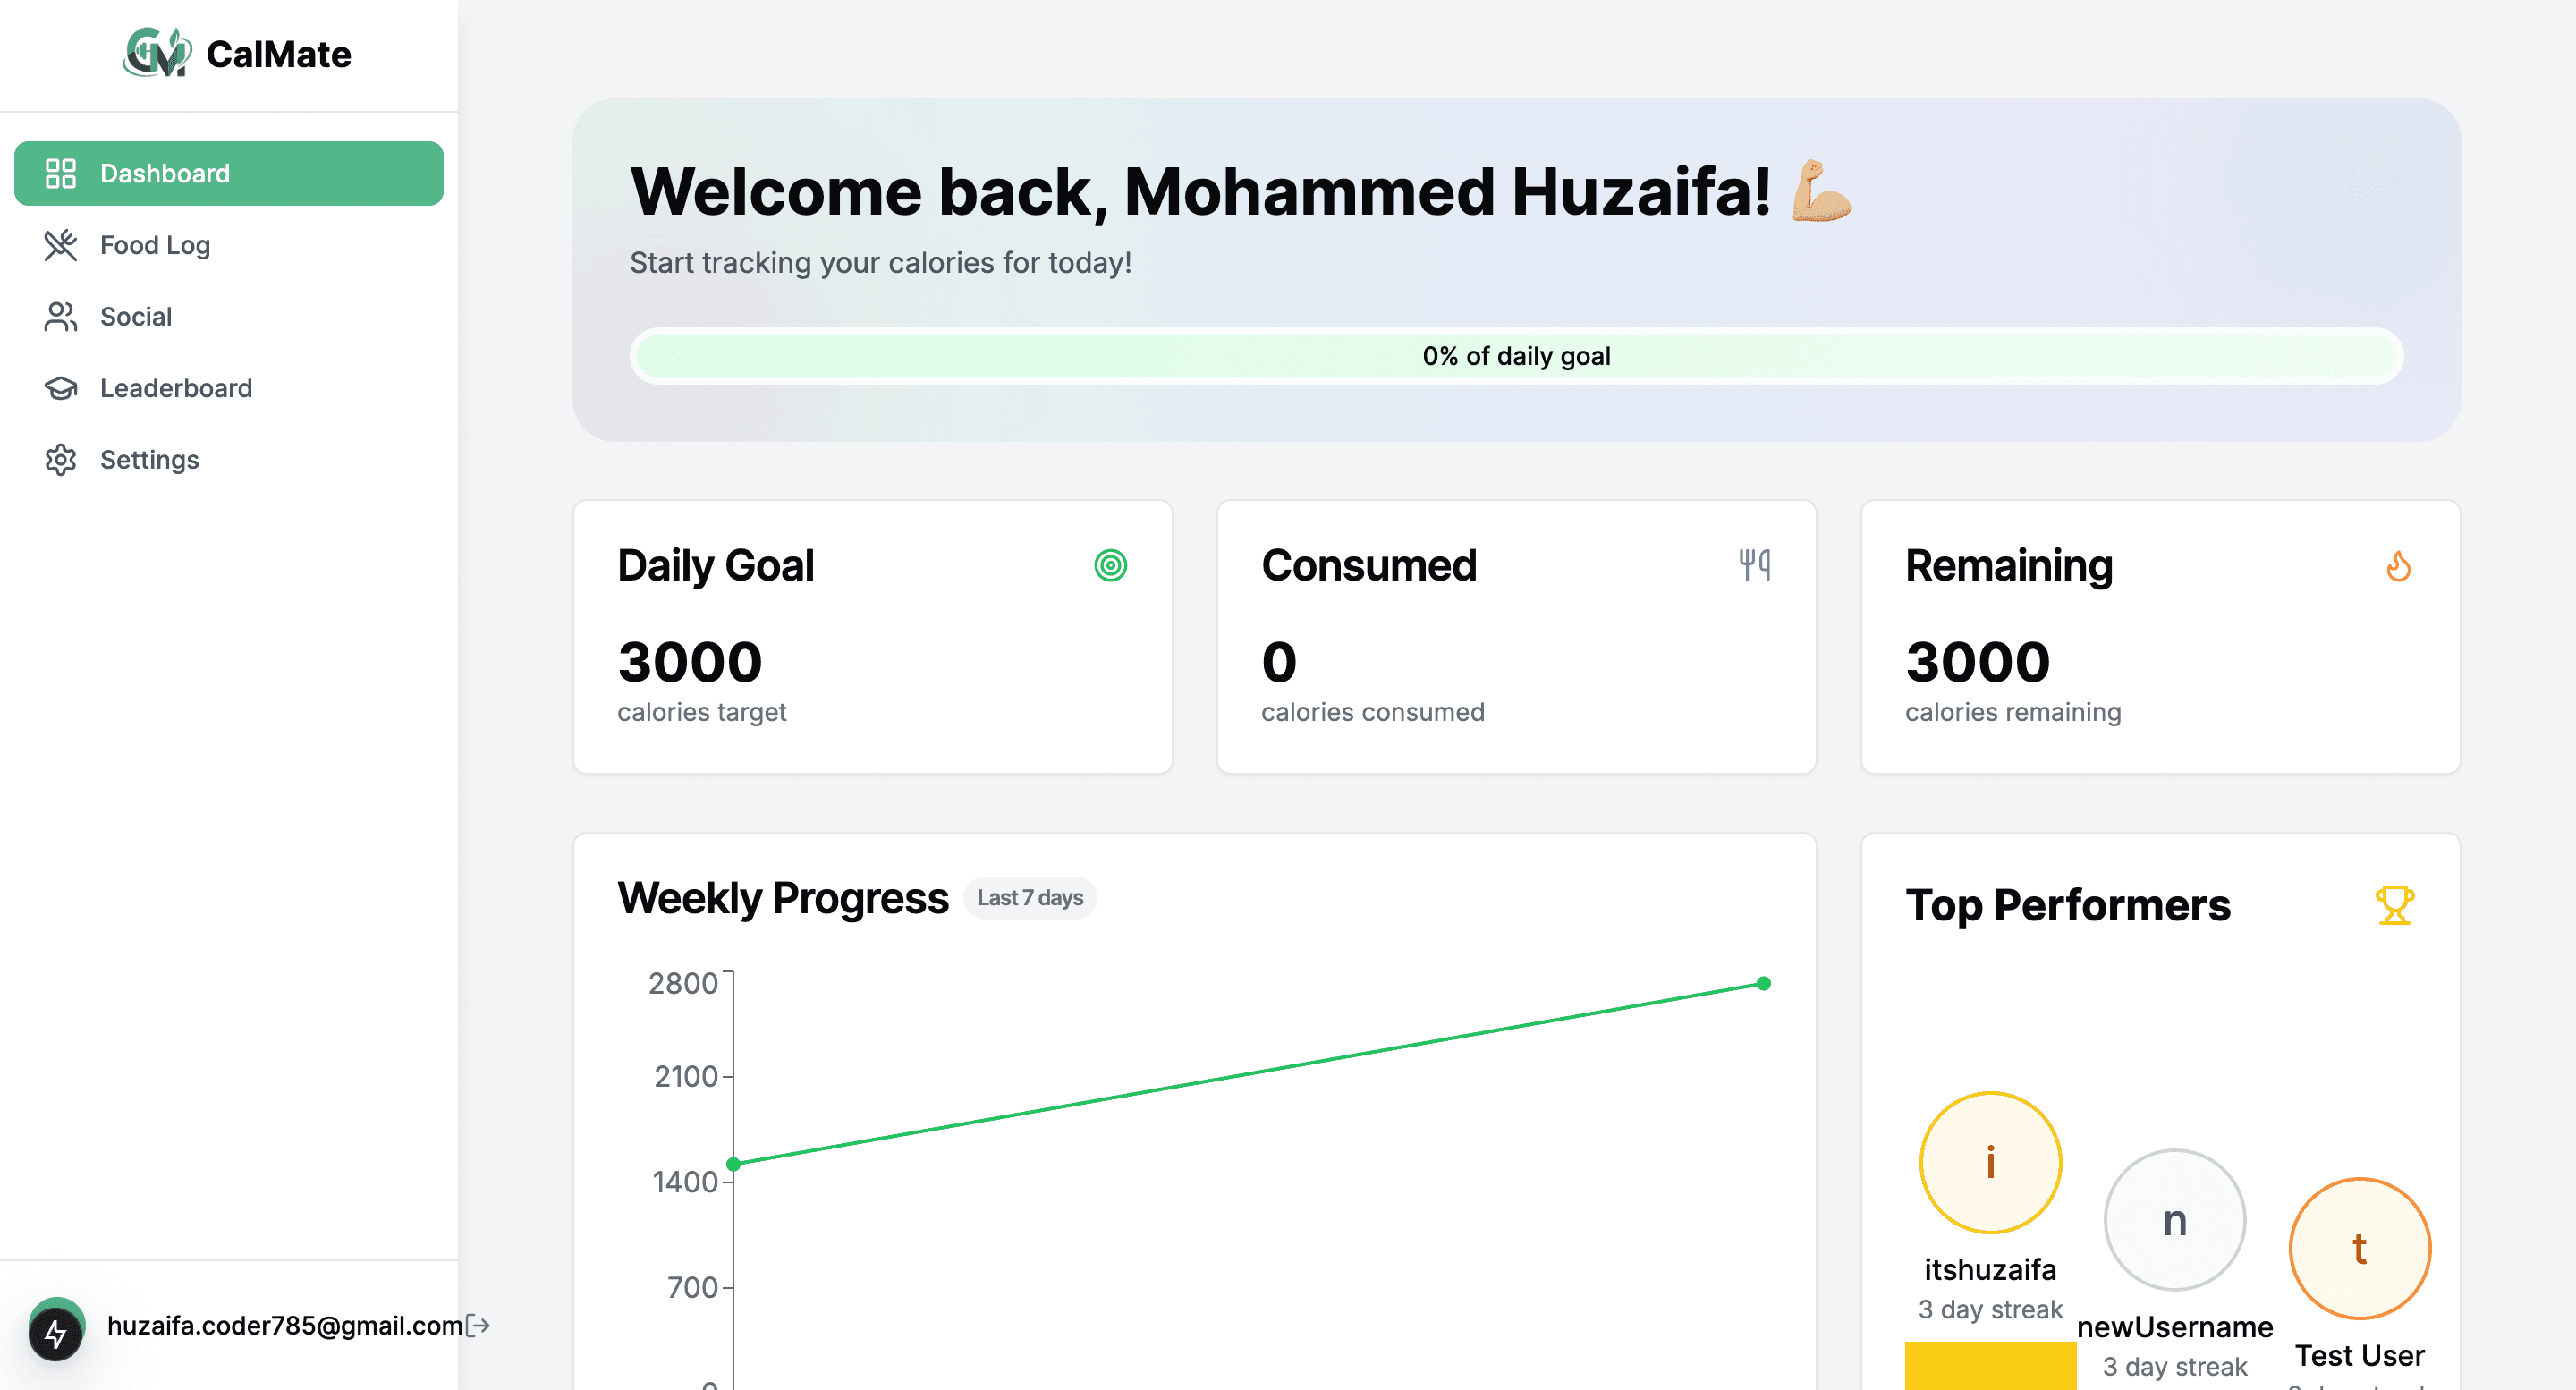
Task: Click the Food Log fork icon
Action: tap(60, 243)
